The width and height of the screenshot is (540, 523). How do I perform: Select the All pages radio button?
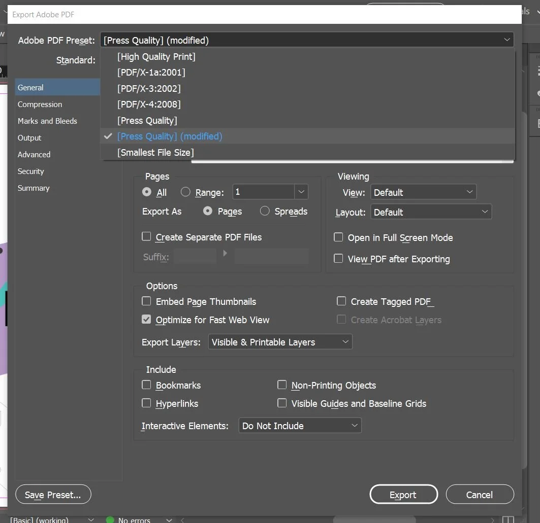[x=147, y=192]
